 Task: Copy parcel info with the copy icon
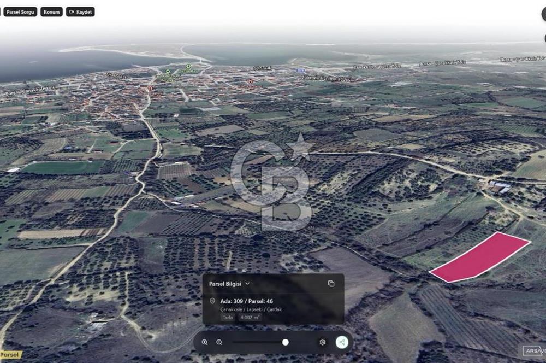(x=331, y=284)
